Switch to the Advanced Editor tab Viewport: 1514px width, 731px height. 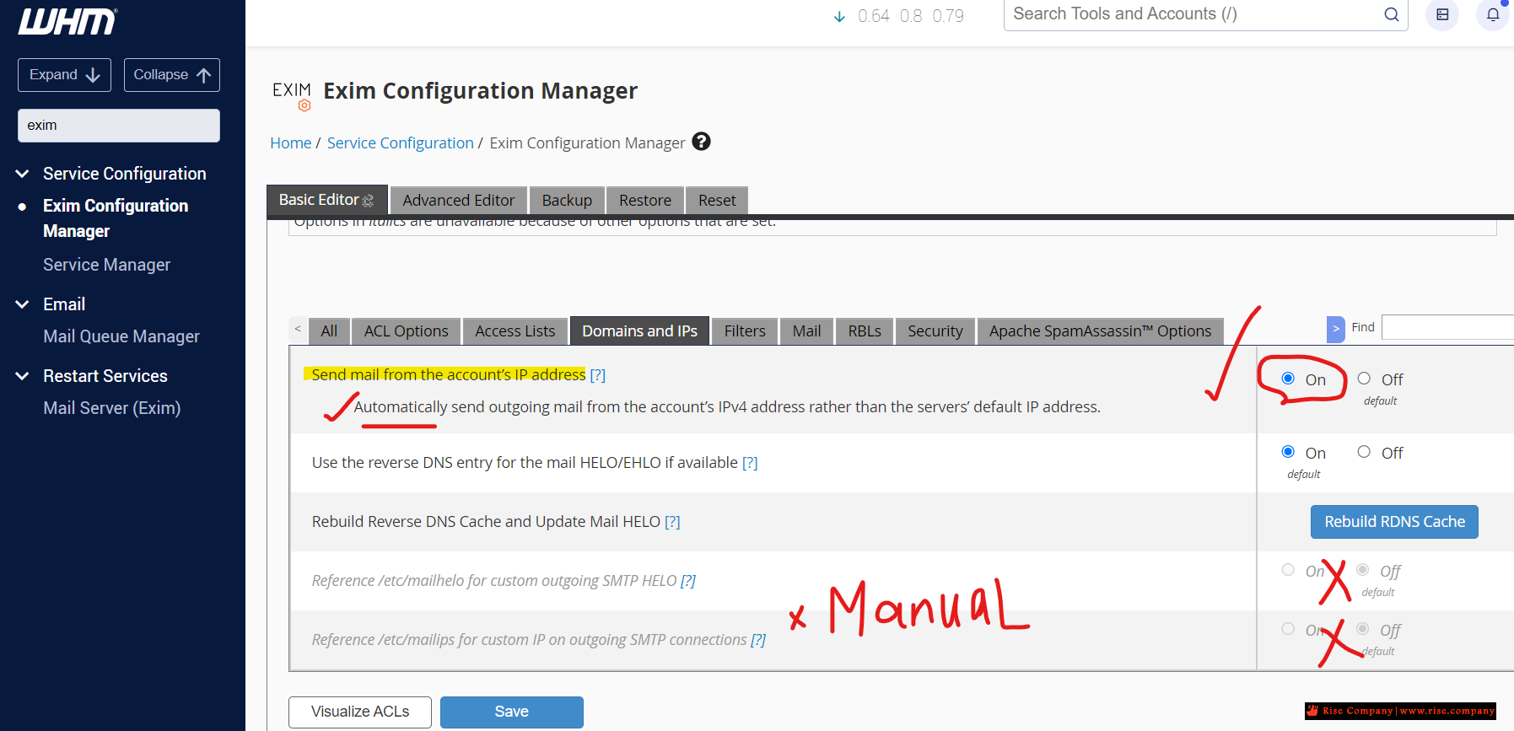click(x=459, y=201)
